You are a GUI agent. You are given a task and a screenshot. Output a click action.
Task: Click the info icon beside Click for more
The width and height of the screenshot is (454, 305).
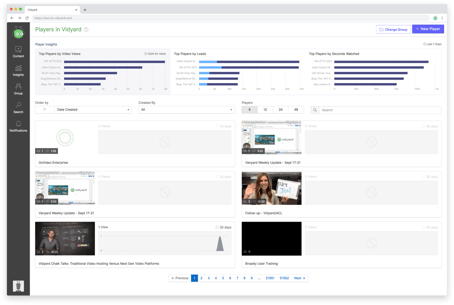146,54
